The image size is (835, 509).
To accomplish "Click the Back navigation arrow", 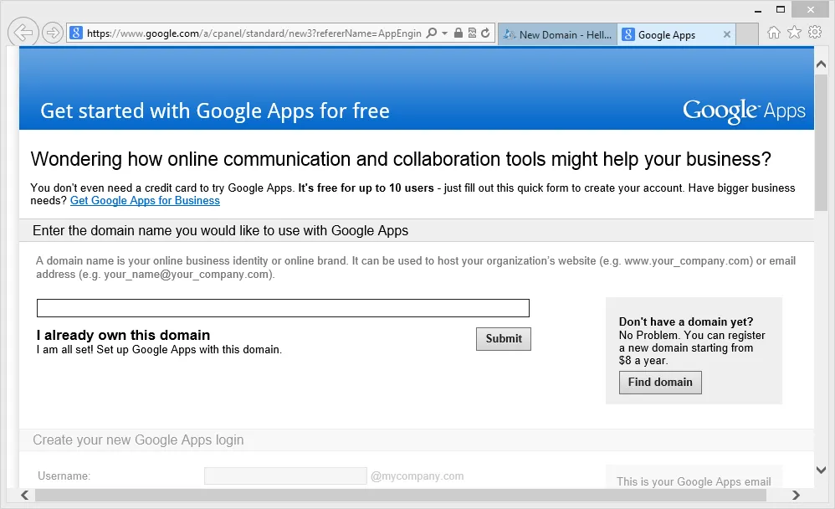I will (23, 32).
